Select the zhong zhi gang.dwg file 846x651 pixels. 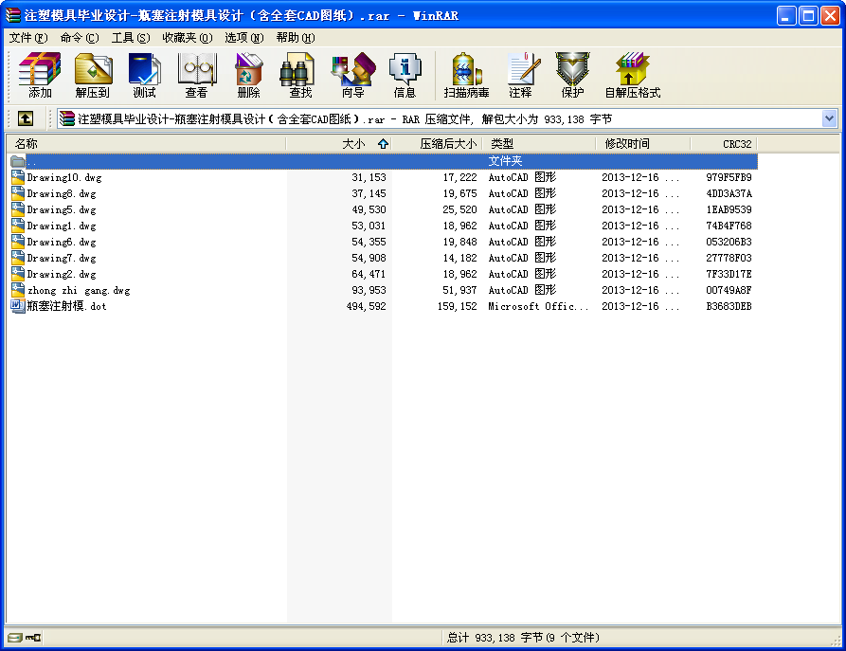[x=79, y=290]
